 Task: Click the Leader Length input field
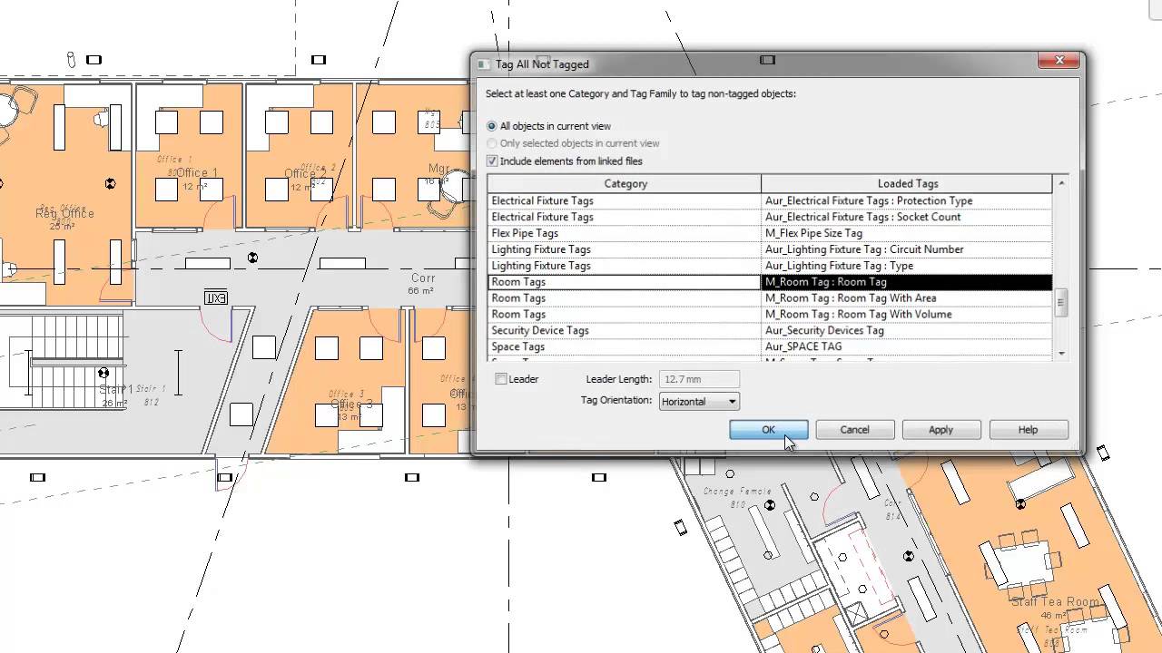coord(698,379)
